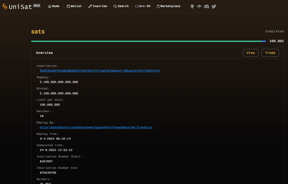288x184 pixels.
Task: Click the Beta badge
Action: [x=37, y=5]
